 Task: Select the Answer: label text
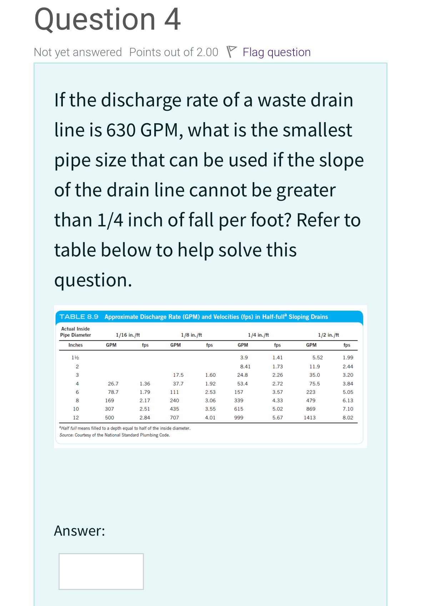79,531
